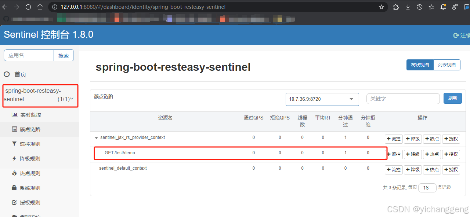This screenshot has height=217, width=470.
Task: Click the dashboard icon next to 首页
Action: pyautogui.click(x=7, y=74)
